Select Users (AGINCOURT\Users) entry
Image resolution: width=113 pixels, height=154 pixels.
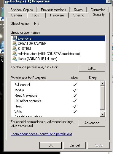(58, 59)
